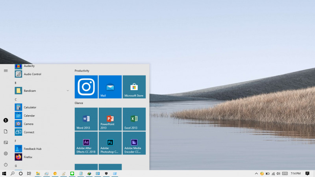Open the touch keyboard tray icon
315x177 pixels.
point(285,173)
